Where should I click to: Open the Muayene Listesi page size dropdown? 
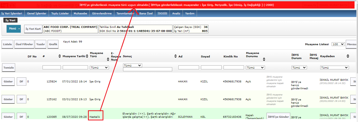(338, 44)
